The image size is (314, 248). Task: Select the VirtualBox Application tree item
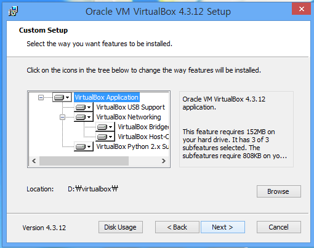point(107,97)
